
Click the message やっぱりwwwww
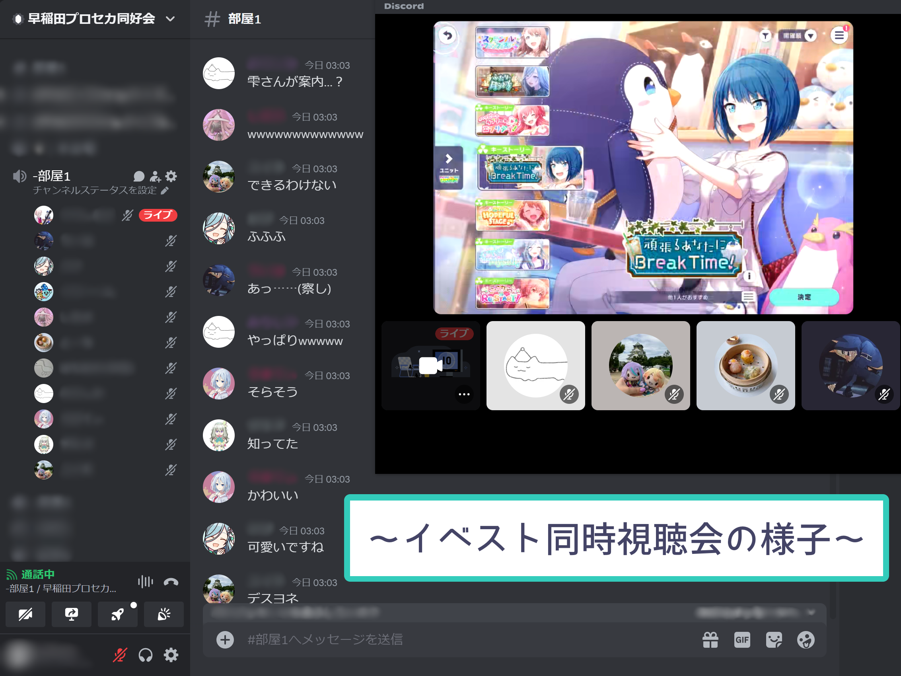pos(295,341)
